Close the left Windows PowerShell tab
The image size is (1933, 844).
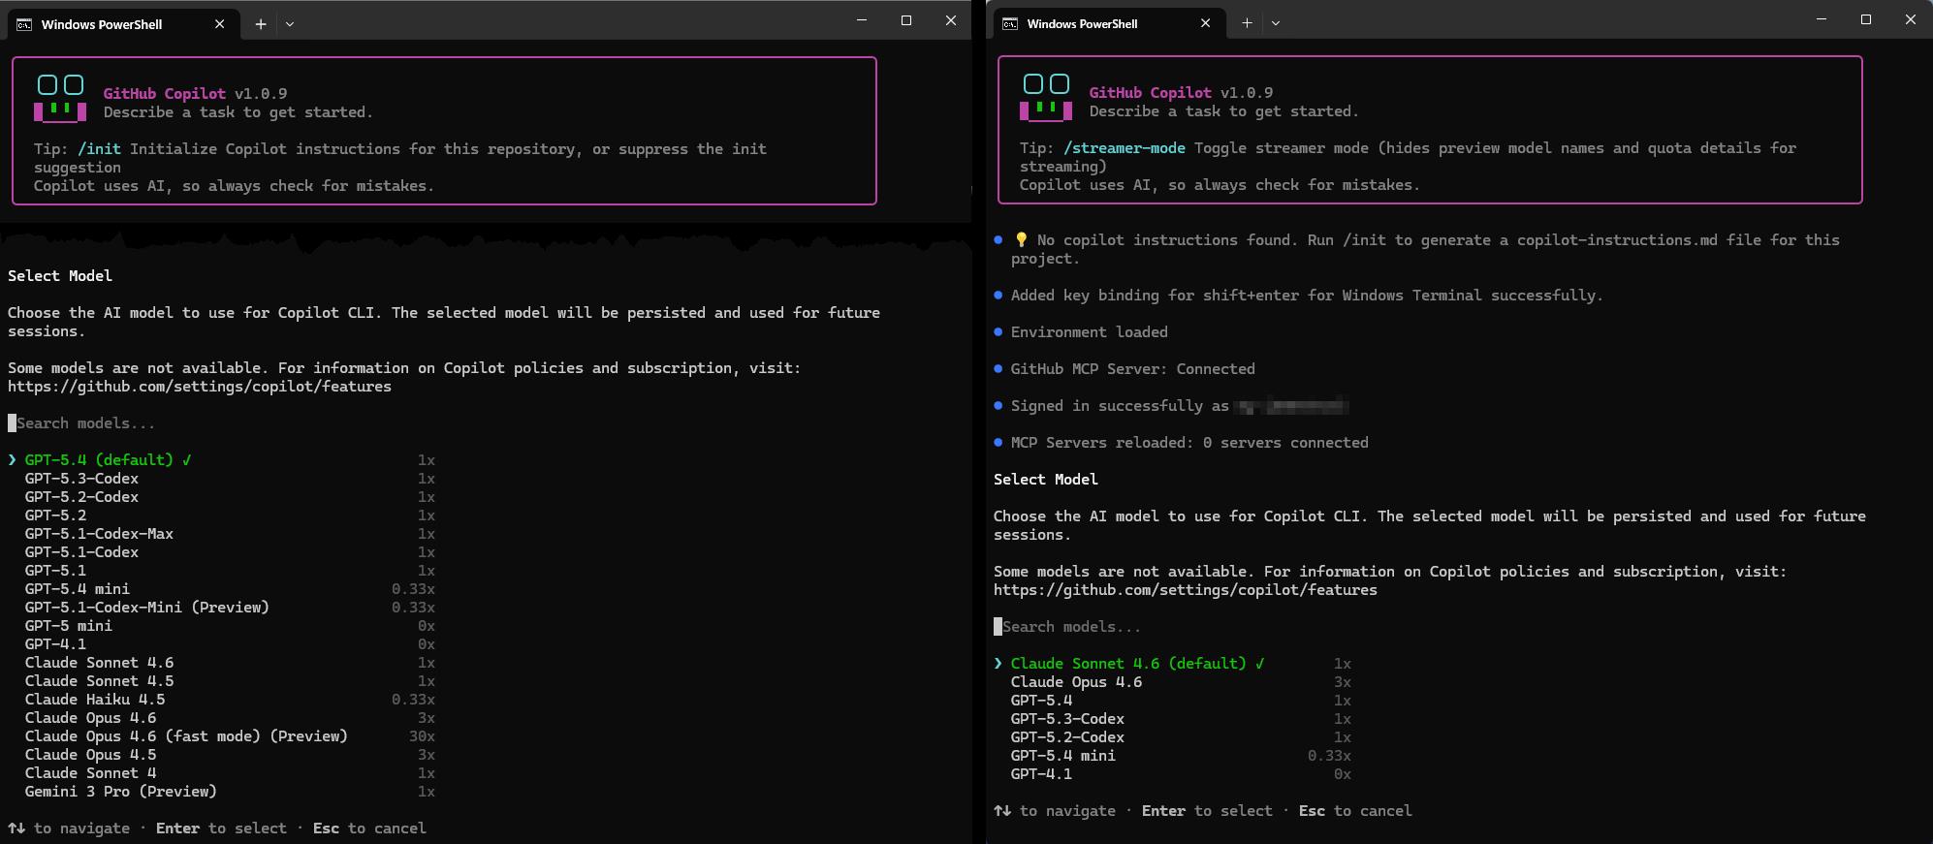(x=220, y=24)
